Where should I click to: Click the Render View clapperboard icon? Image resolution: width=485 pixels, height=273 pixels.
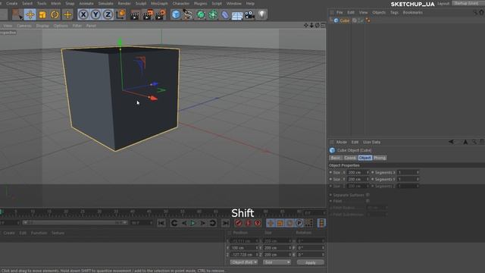point(135,14)
